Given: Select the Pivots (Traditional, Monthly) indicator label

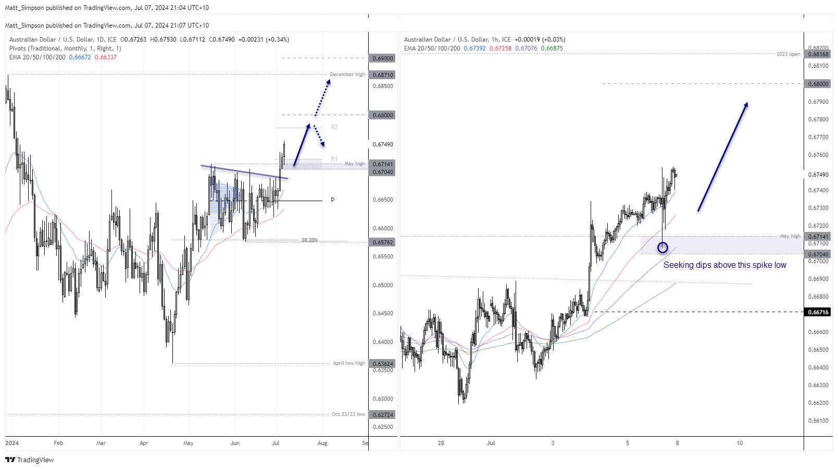Looking at the screenshot, I should coord(65,48).
